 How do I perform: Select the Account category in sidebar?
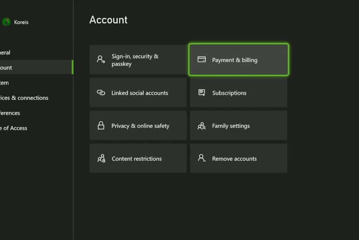pos(7,67)
